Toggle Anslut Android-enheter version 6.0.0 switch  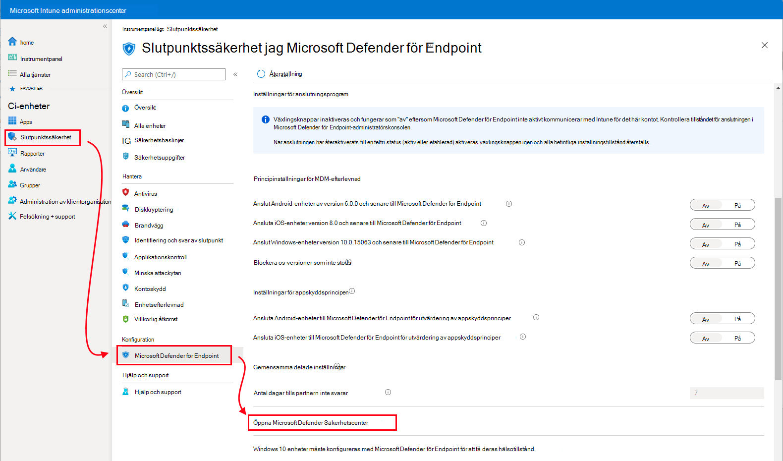click(x=722, y=205)
